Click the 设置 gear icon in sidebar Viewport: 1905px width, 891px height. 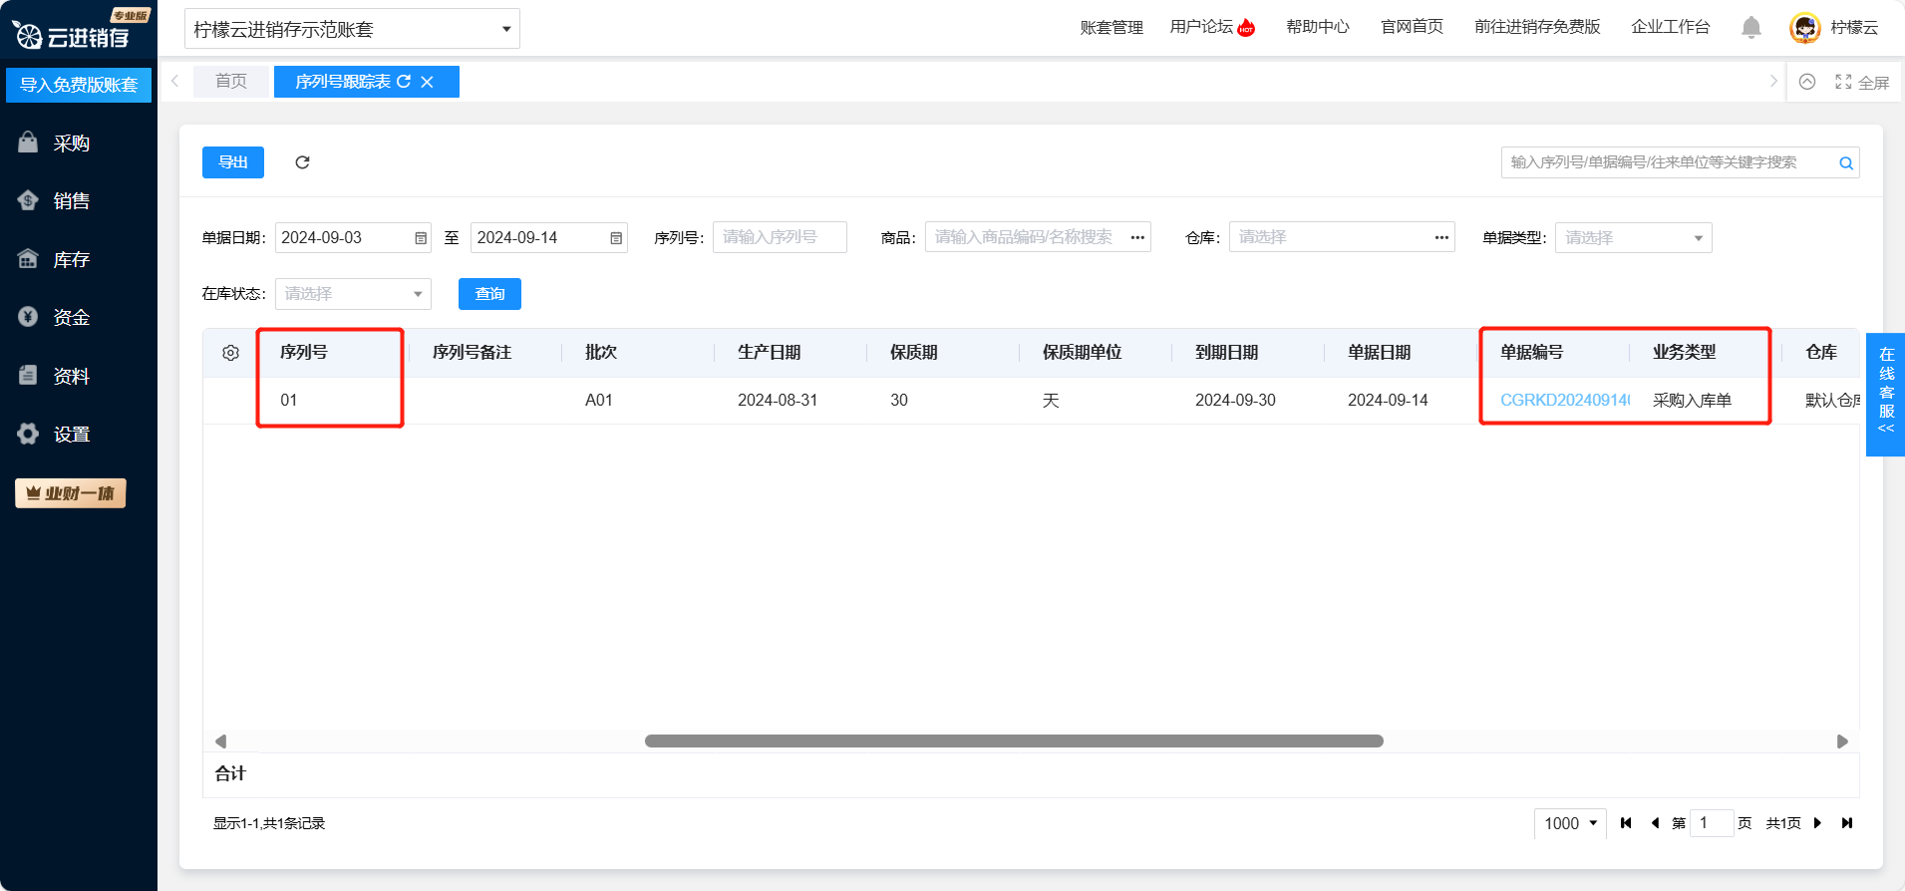[x=28, y=434]
